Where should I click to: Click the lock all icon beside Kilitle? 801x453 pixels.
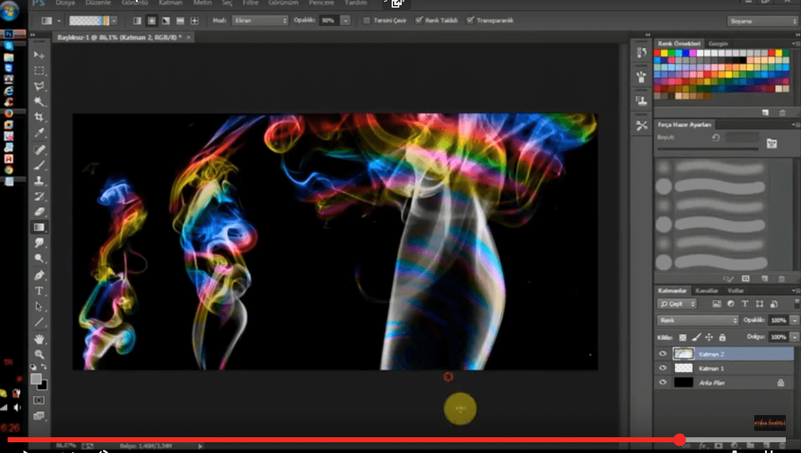(x=722, y=337)
